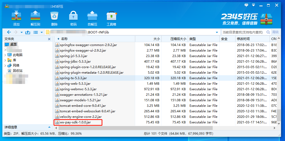
Task: Select swagger-models-1.5.21.jar
Action: click(80, 100)
